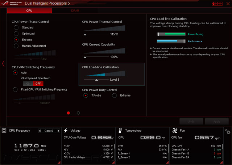Click the Manual Adjustment Fast slider
This screenshot has width=232, height=165.
(30, 59)
